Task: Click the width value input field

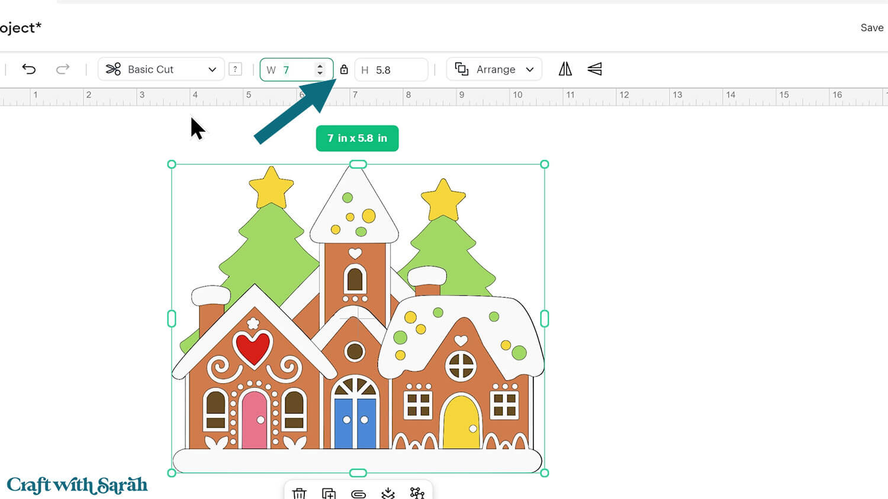Action: (294, 69)
